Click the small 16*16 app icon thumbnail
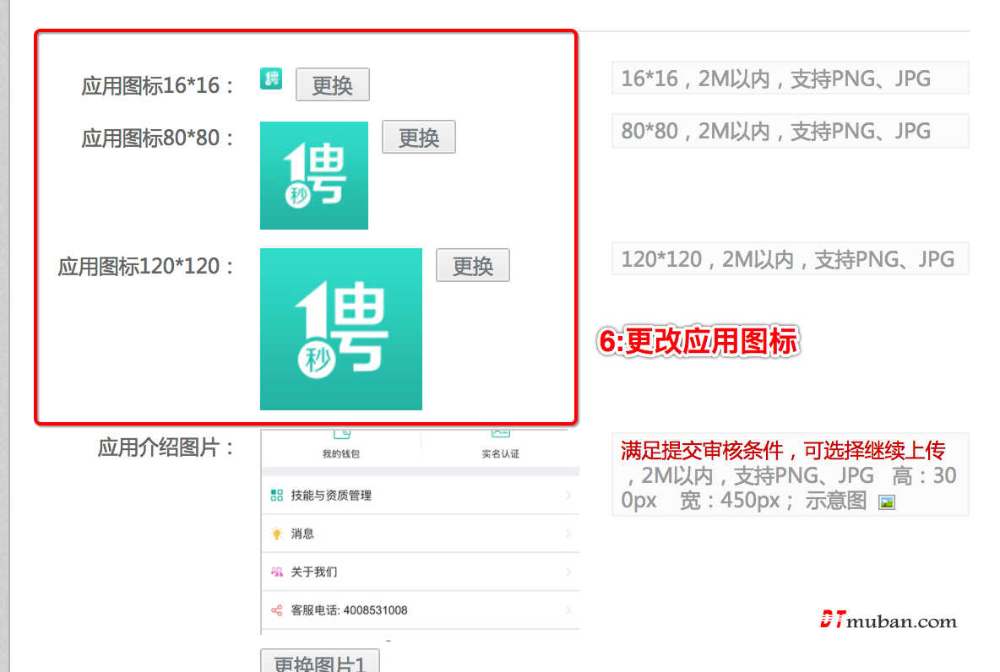1000x672 pixels. pos(270,79)
